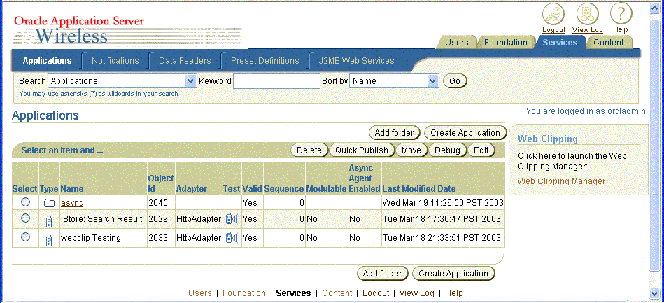This screenshot has width=664, height=303.
Task: Click the bottom Create Application button
Action: click(453, 274)
